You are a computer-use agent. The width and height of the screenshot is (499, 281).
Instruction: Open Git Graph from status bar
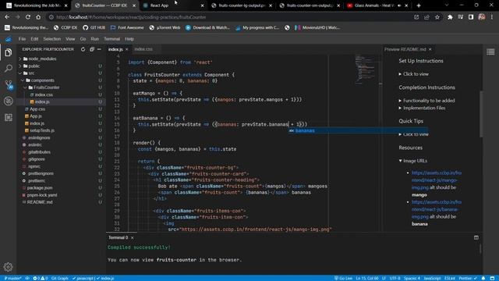point(60,278)
